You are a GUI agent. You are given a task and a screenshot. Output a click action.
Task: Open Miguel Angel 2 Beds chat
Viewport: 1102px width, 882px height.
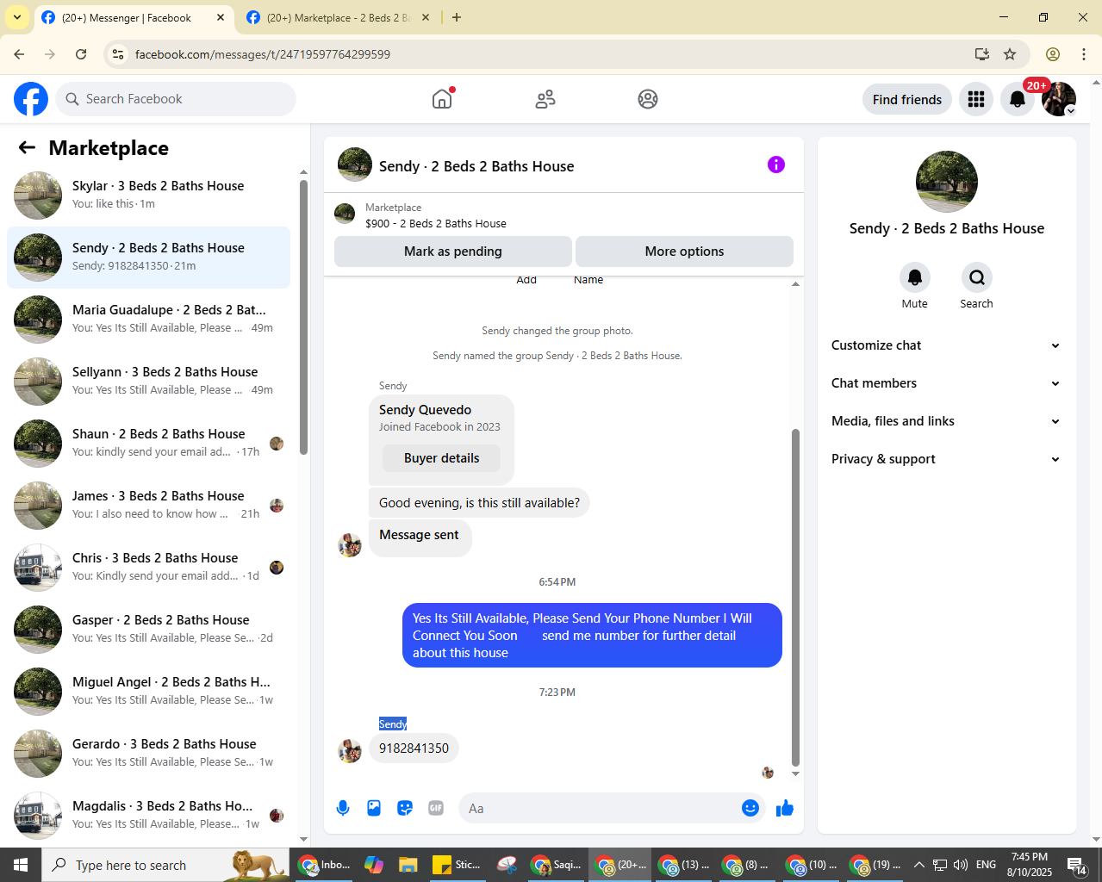(149, 692)
